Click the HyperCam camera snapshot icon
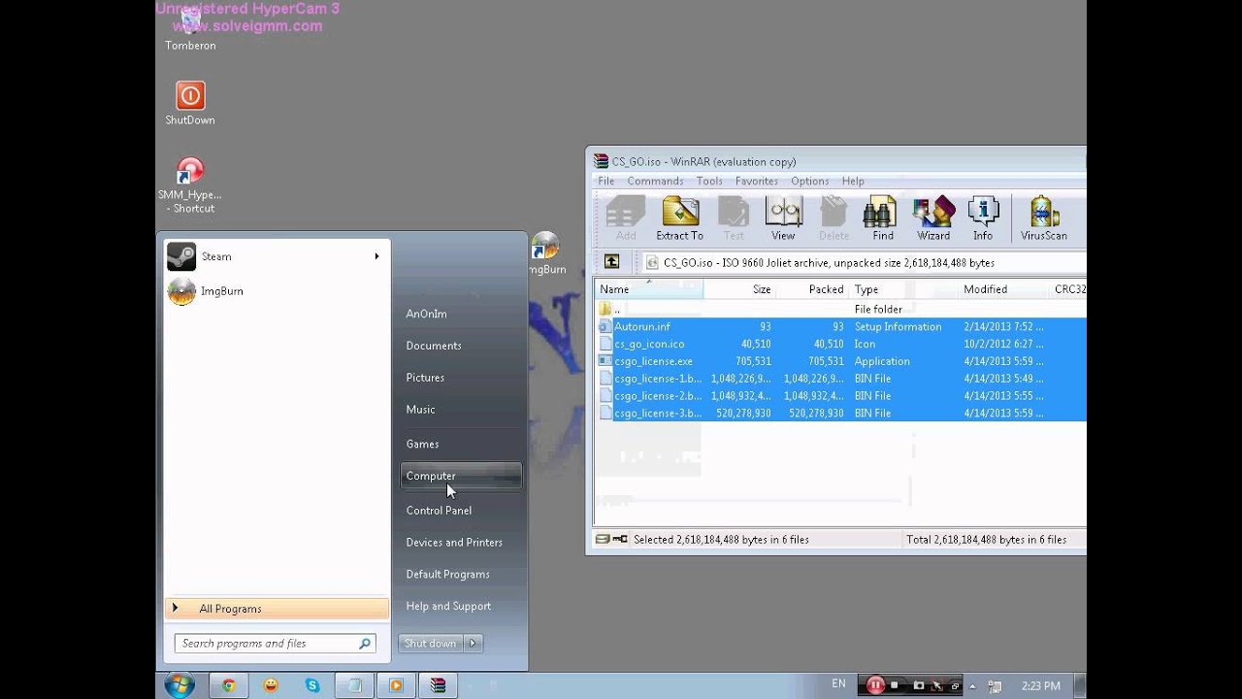 tap(919, 685)
